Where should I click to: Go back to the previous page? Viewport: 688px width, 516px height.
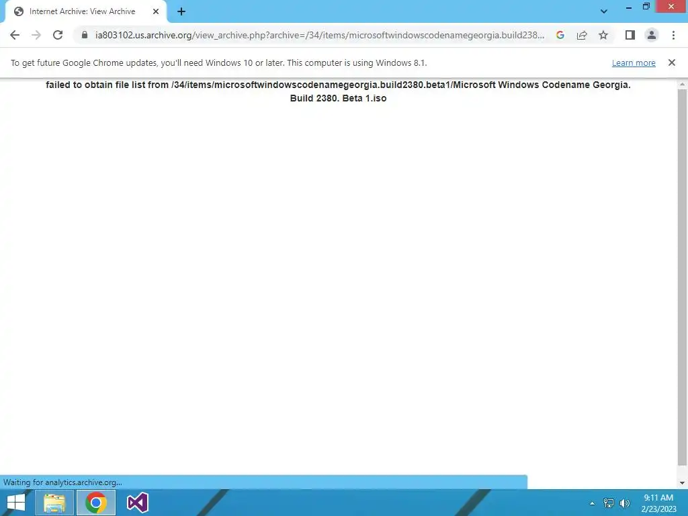(15, 35)
